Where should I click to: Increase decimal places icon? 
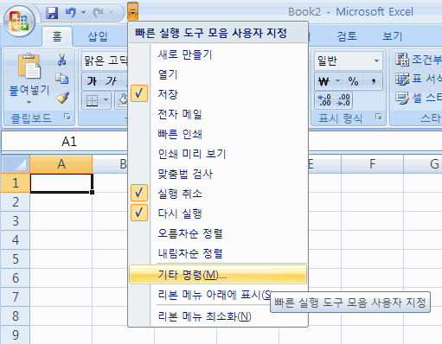click(324, 100)
